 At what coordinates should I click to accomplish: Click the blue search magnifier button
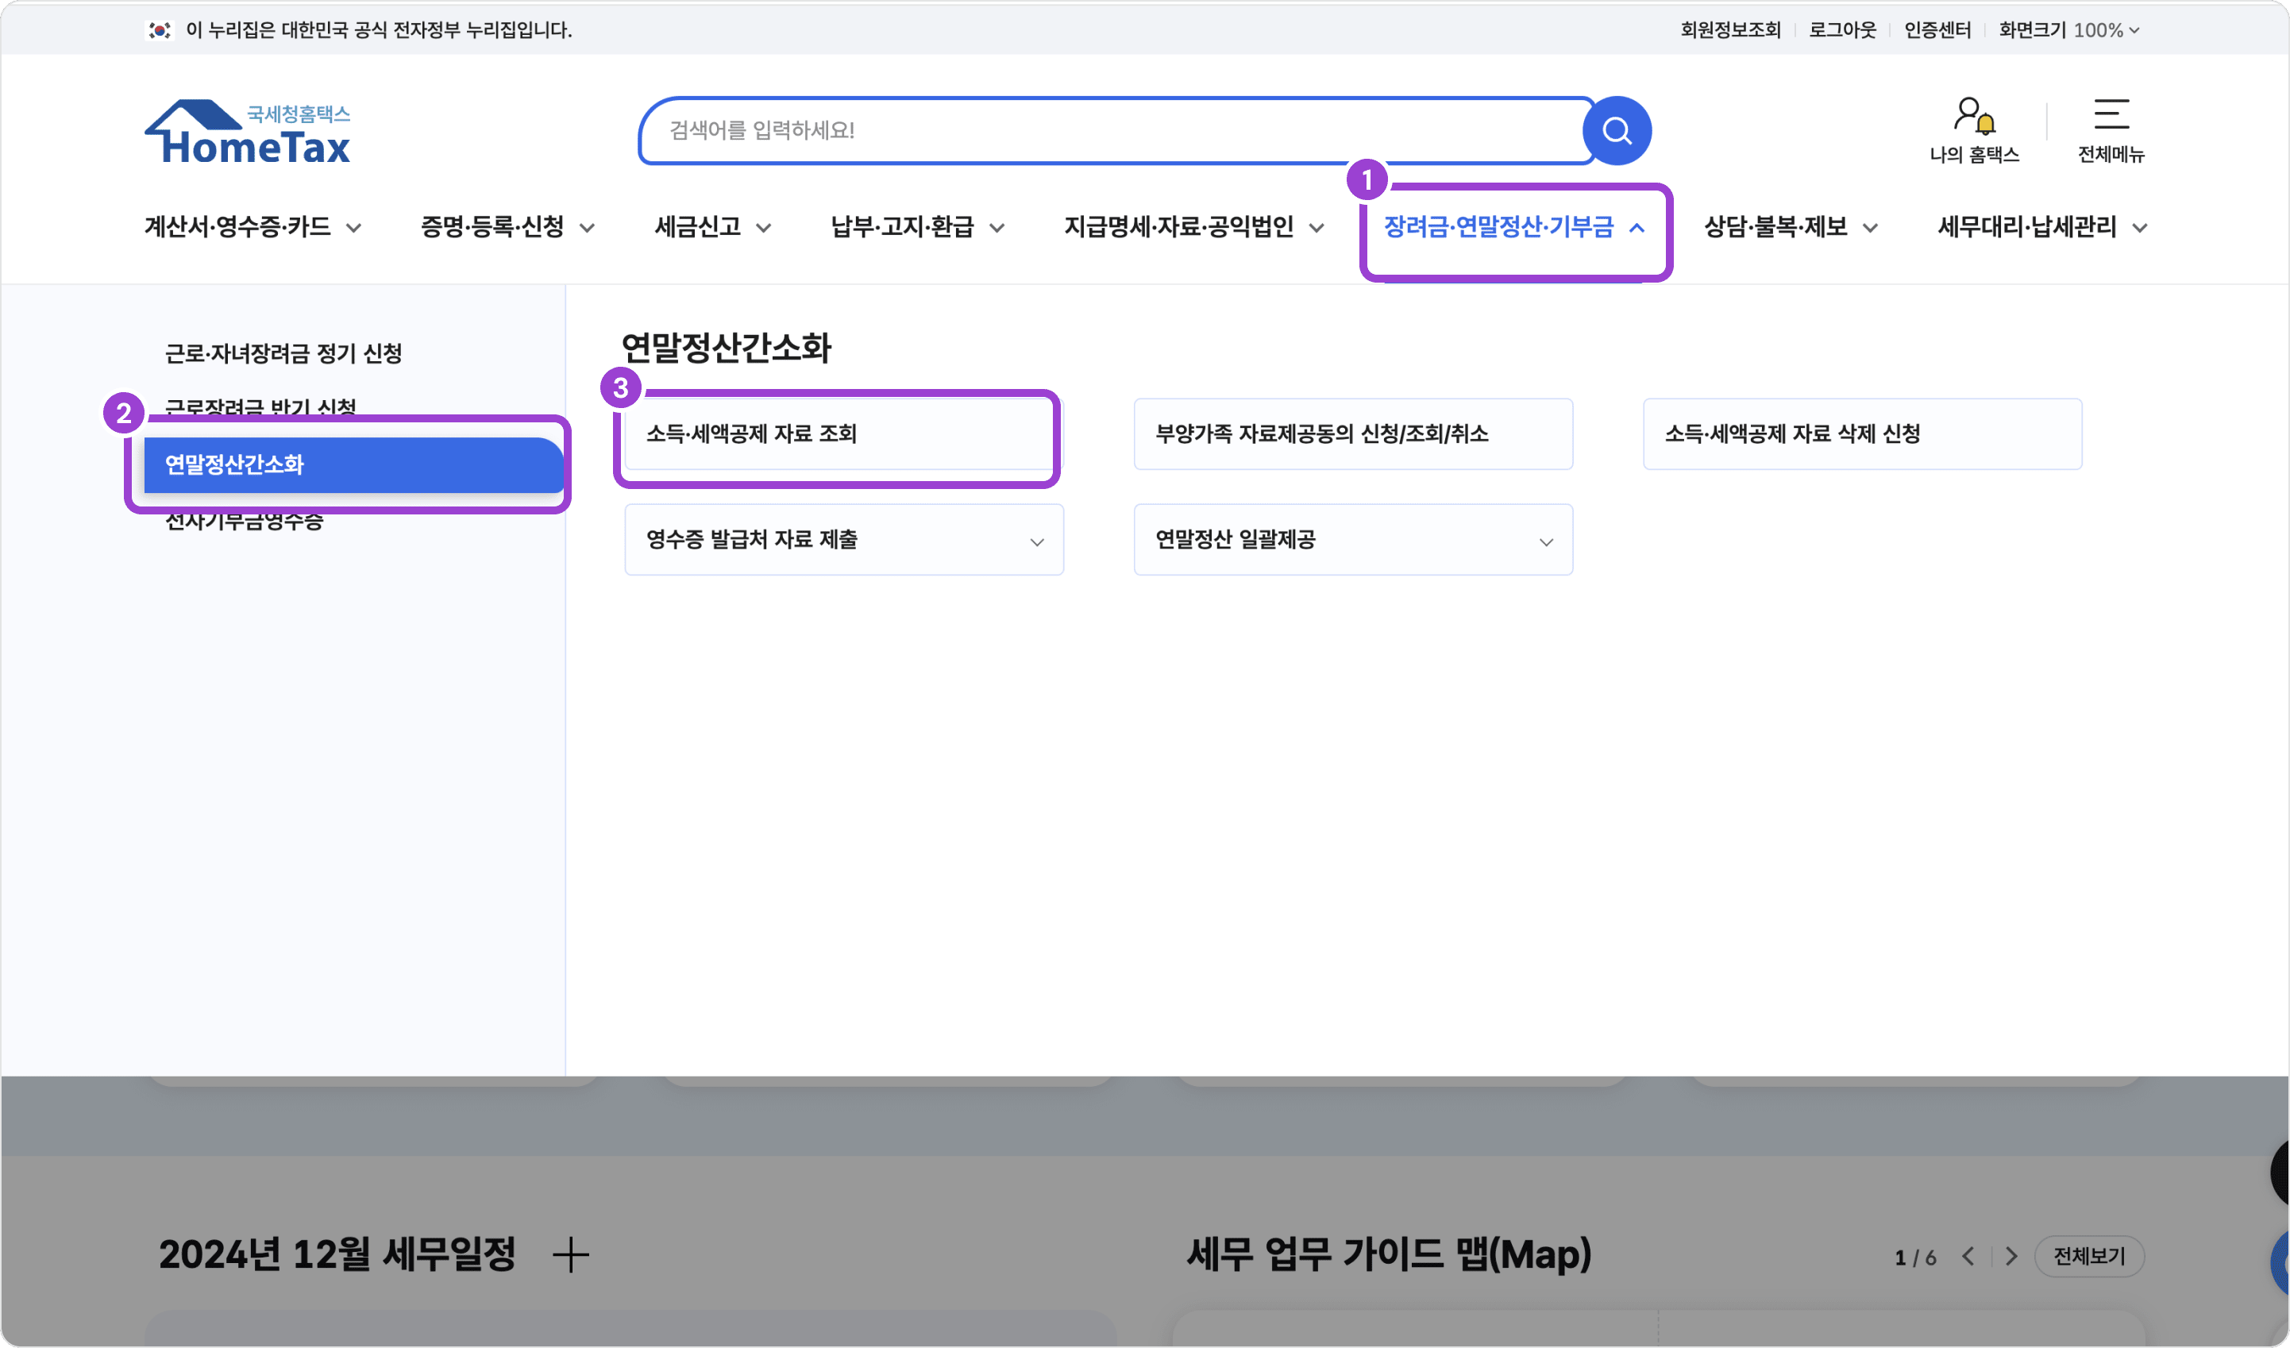pos(1617,131)
